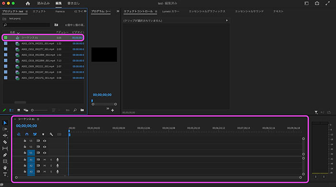Toggle the project writable green pencil
The image size is (336, 187).
pos(4,110)
